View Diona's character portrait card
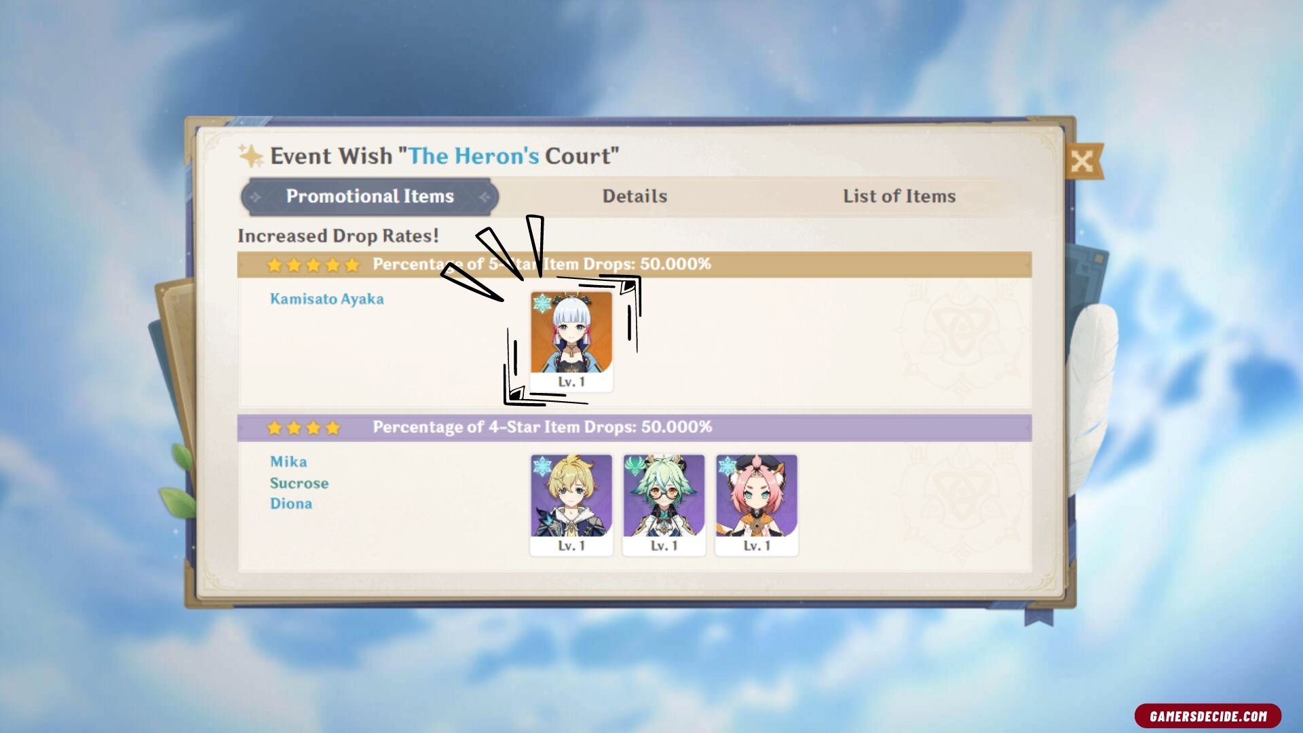The width and height of the screenshot is (1303, 733). coord(757,505)
